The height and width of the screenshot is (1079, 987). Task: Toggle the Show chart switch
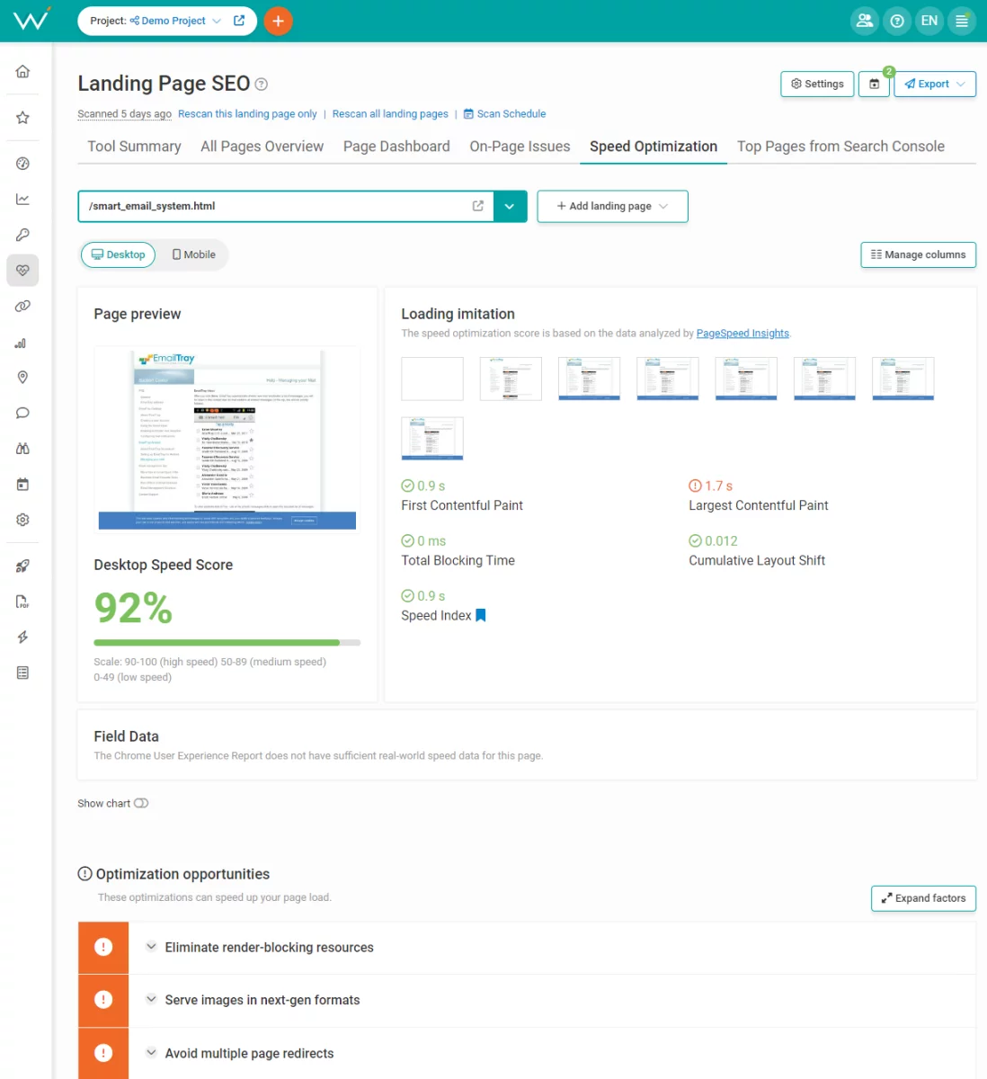(141, 804)
